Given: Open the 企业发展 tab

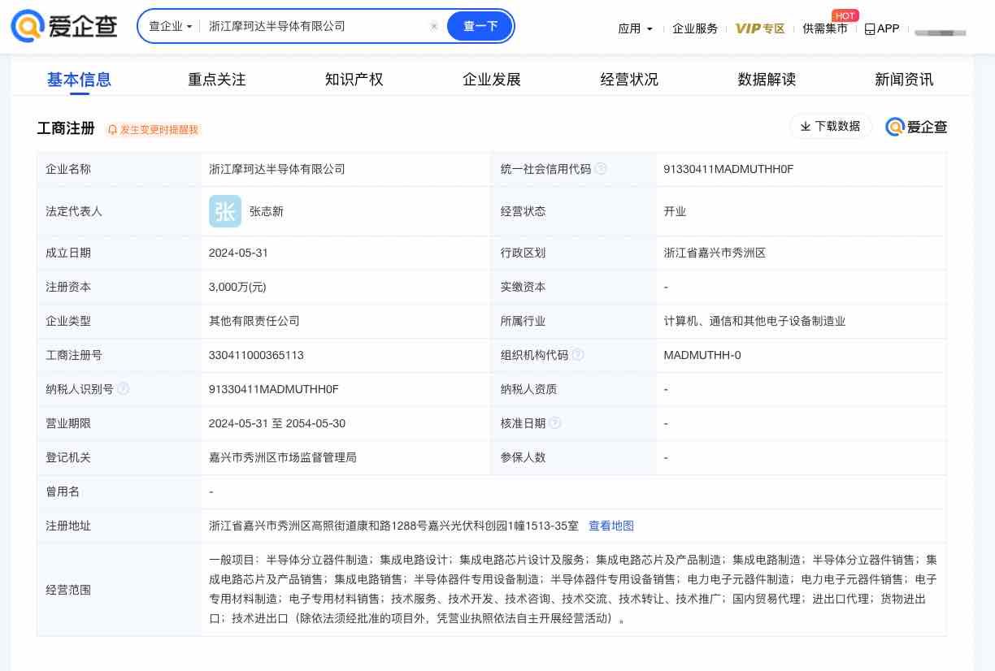Looking at the screenshot, I should [492, 80].
